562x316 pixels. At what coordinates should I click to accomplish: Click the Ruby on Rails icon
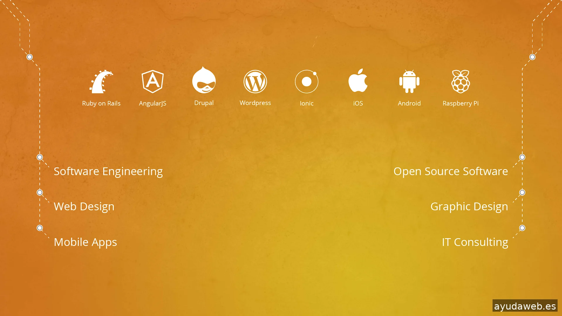(x=101, y=82)
